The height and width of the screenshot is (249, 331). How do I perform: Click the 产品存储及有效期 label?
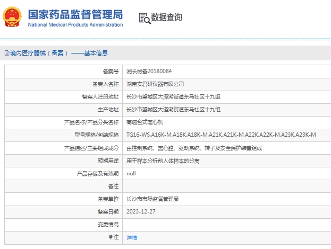click(x=98, y=174)
